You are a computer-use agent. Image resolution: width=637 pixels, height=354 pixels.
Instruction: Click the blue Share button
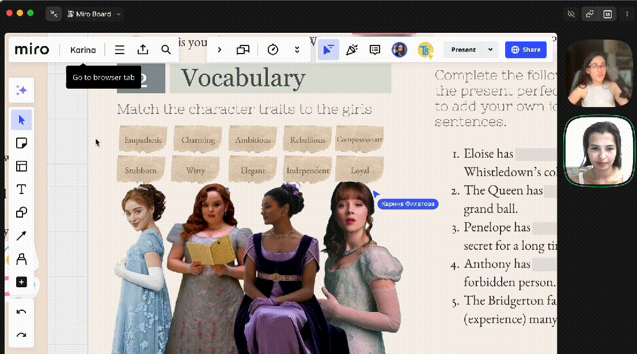point(526,50)
